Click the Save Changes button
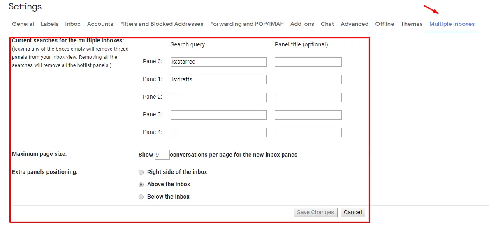489x236 pixels. pos(315,212)
